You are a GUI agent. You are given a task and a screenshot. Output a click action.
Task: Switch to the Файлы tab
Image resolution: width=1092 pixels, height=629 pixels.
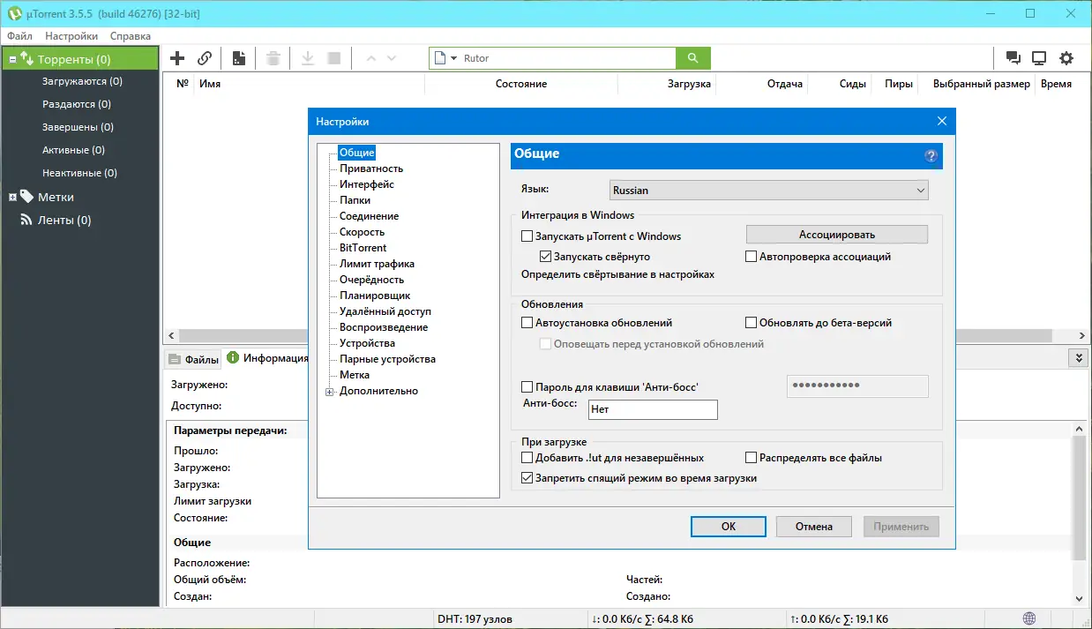[x=193, y=359]
